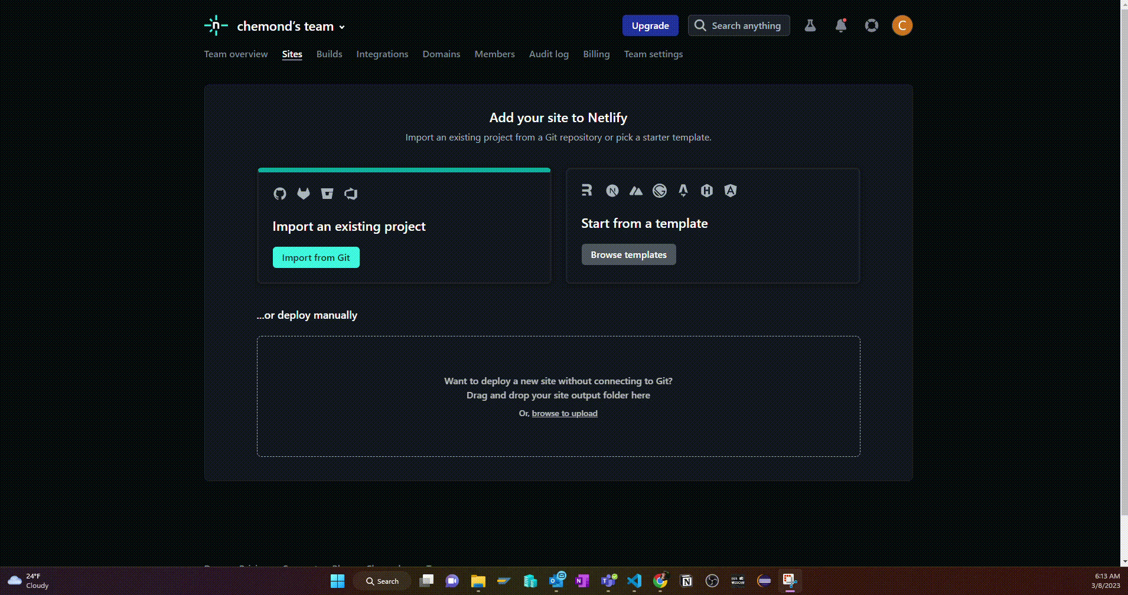Launch Visual Studio Code from taskbar

click(634, 581)
